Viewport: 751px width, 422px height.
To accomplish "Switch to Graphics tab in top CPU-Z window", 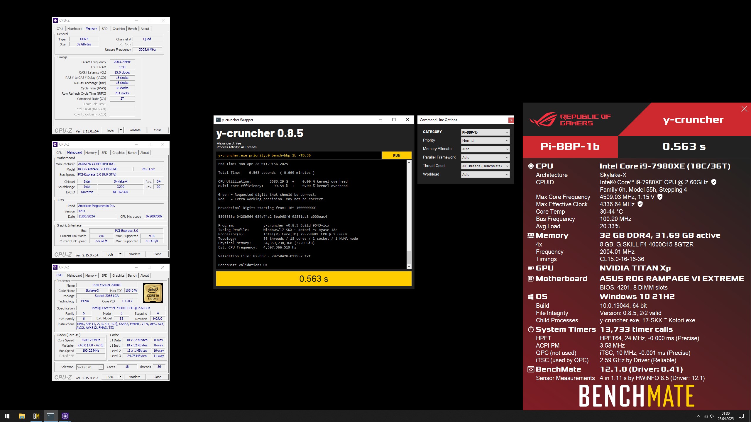I will [x=119, y=29].
